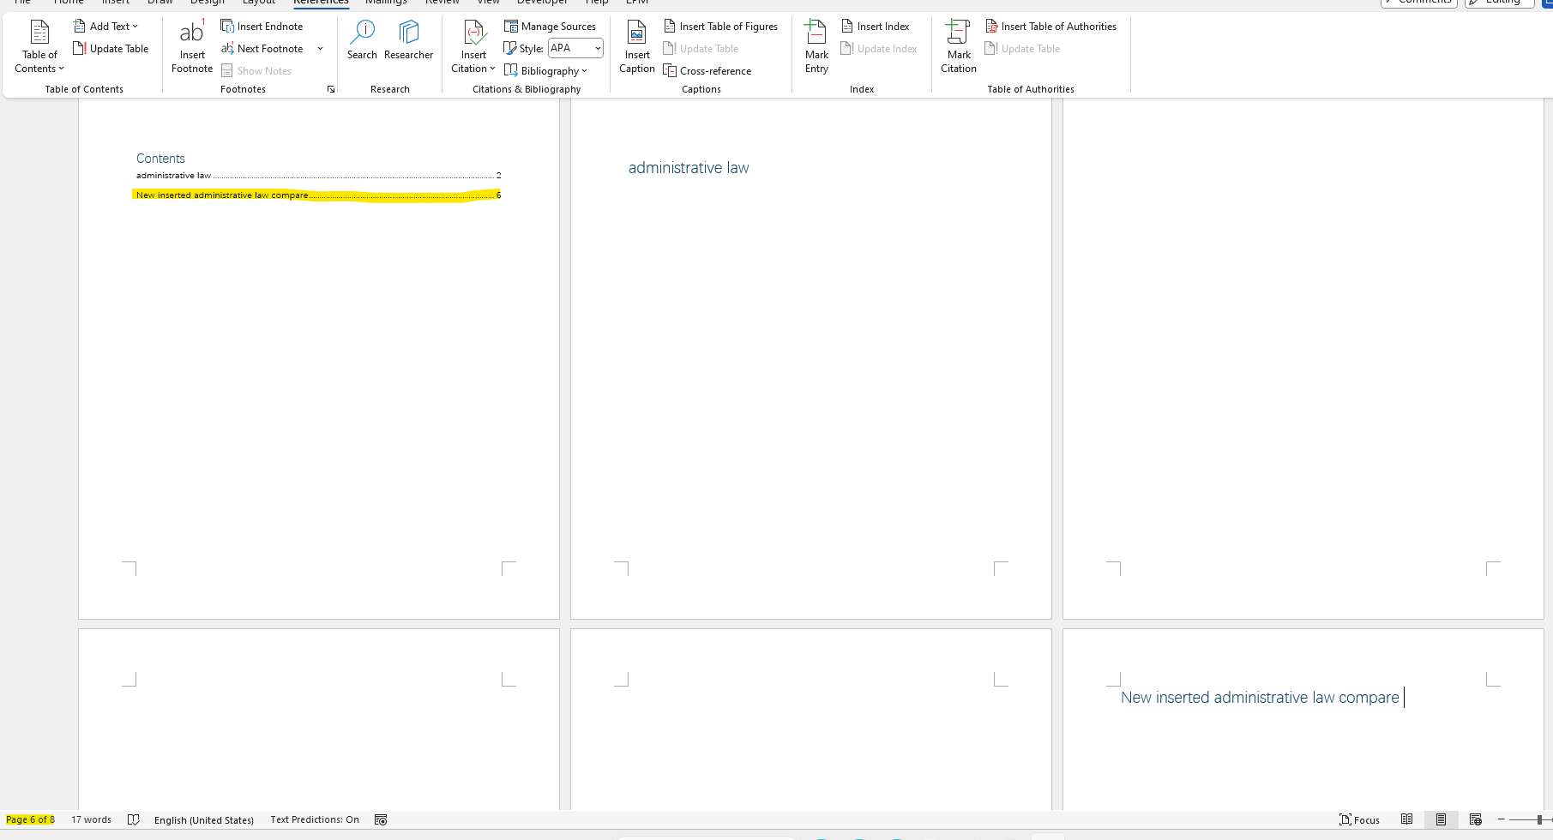The height and width of the screenshot is (840, 1553).
Task: Insert Table of Figures
Action: tap(721, 26)
